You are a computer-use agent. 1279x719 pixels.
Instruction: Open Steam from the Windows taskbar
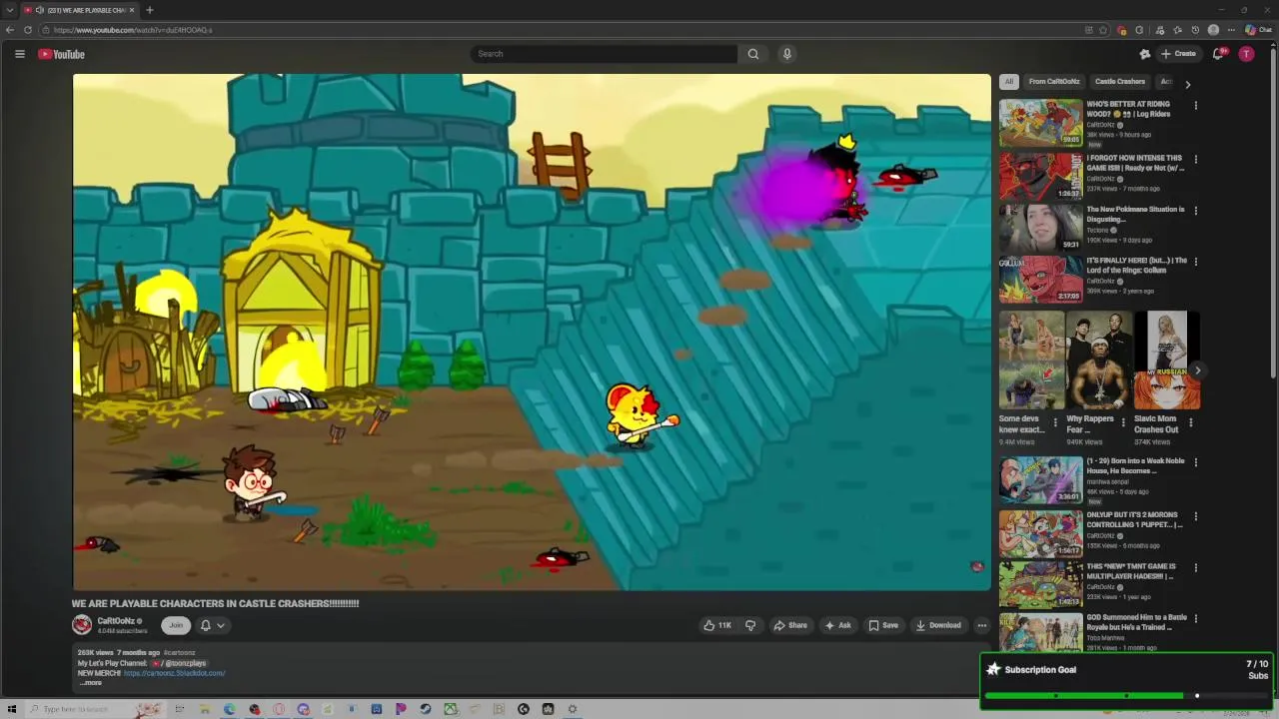426,709
